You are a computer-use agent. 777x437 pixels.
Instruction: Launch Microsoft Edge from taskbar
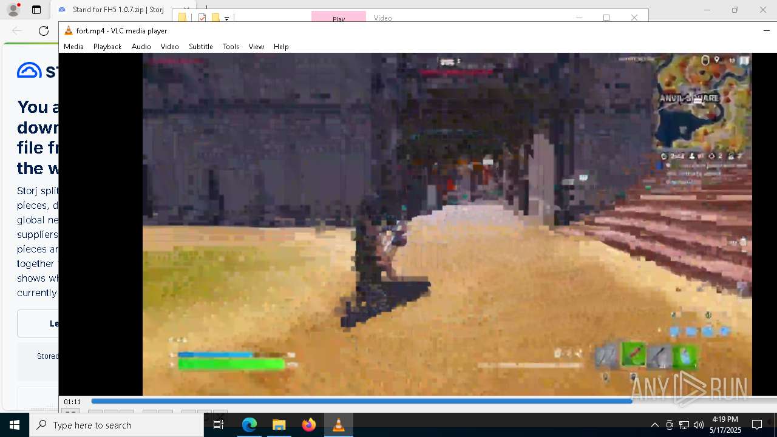[x=249, y=425]
